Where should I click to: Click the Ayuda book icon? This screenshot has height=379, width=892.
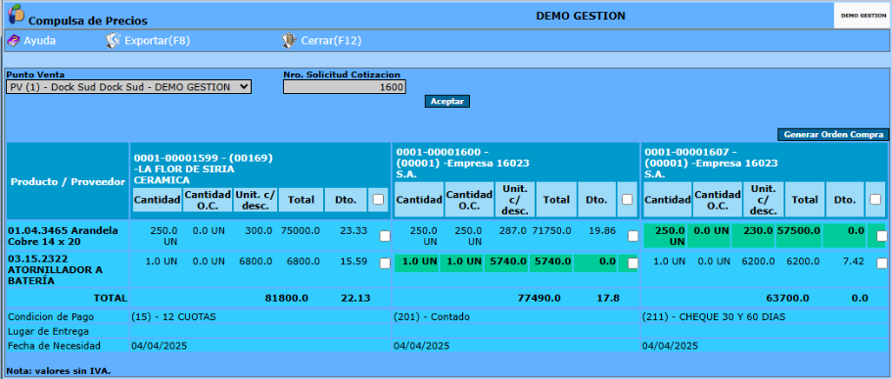pos(13,41)
